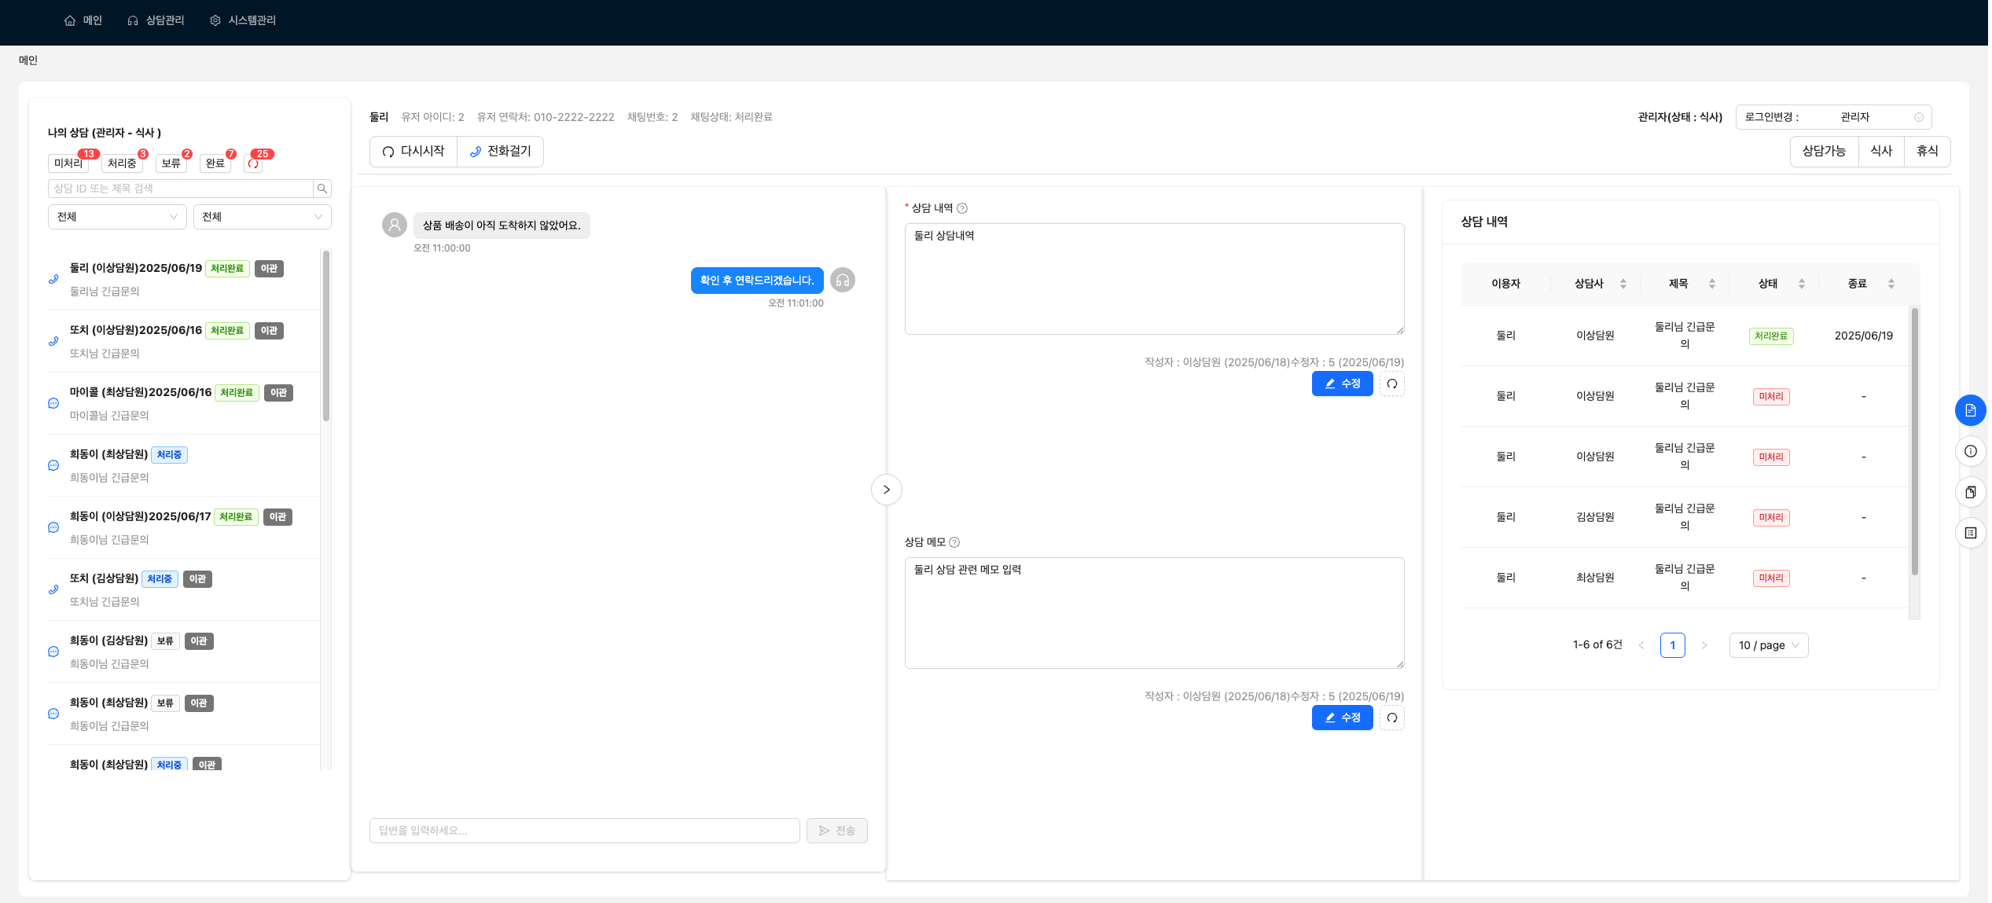
Task: Set status to 상담가능
Action: point(1823,151)
